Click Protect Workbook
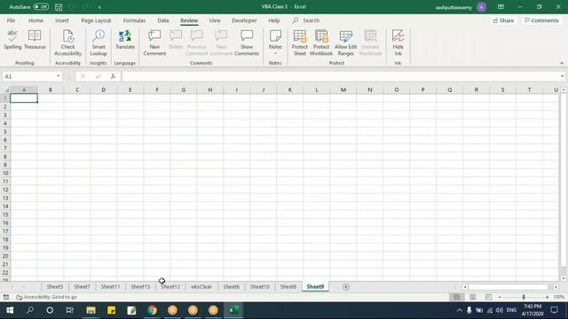 (321, 43)
